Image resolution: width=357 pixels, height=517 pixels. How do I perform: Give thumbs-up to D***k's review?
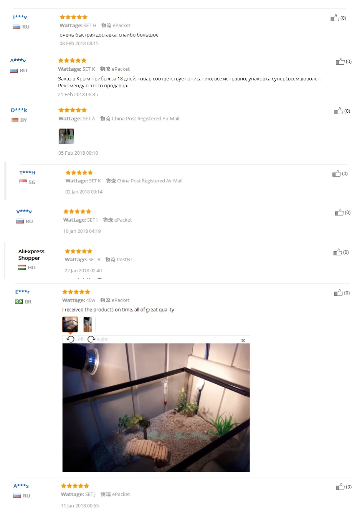pyautogui.click(x=339, y=111)
